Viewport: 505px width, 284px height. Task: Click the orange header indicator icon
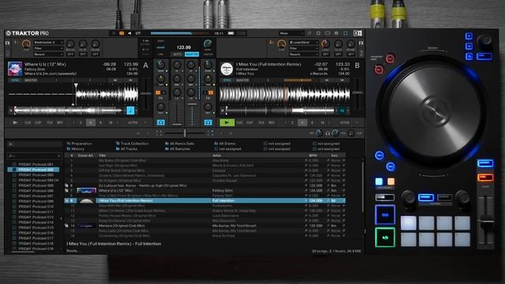[x=122, y=33]
